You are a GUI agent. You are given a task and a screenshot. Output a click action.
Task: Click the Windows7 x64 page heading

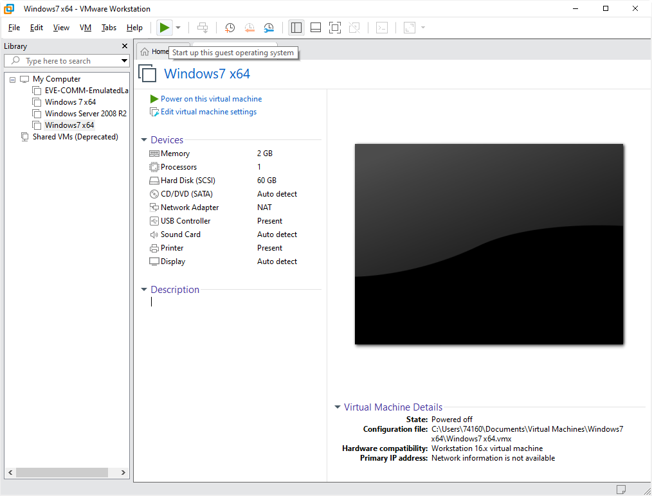pyautogui.click(x=207, y=74)
